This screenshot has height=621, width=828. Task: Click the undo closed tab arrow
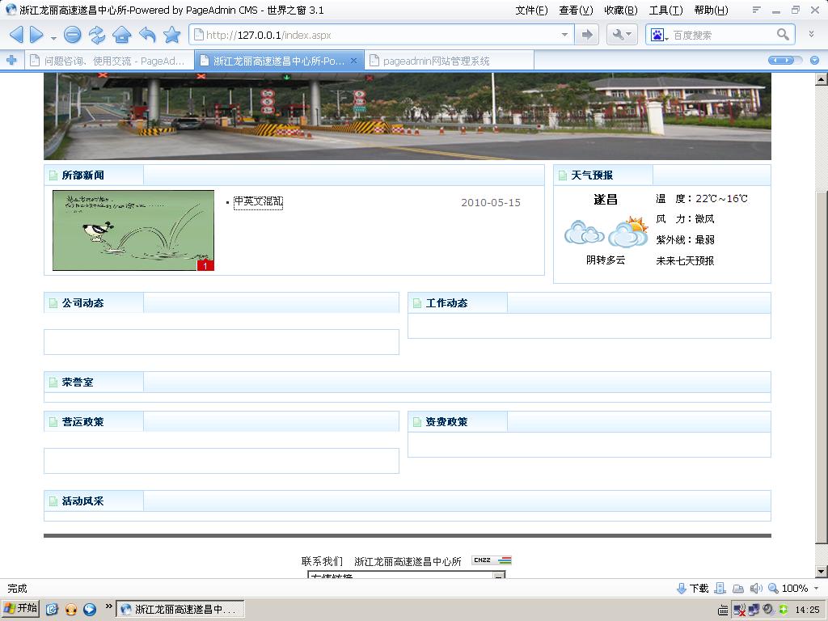click(147, 35)
